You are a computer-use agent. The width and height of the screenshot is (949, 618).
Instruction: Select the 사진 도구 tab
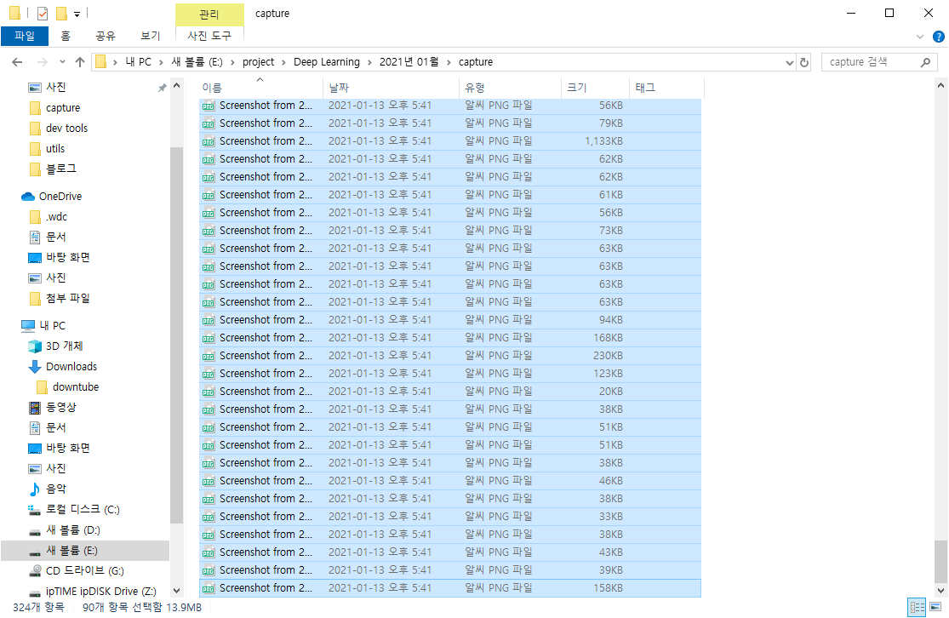209,36
